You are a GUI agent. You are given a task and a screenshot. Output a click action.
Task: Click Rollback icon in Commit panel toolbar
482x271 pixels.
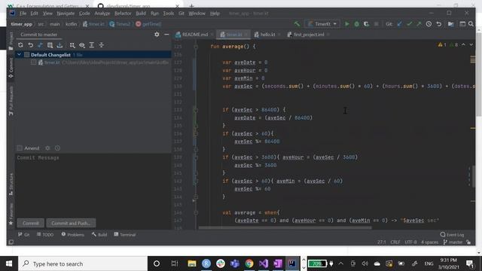coord(30,45)
